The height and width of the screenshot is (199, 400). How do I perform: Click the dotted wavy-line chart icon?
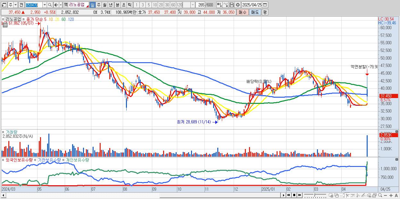(342, 195)
